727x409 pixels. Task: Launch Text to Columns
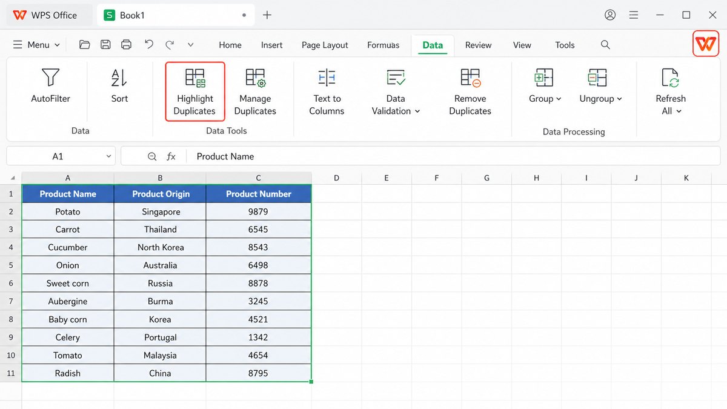coord(327,91)
